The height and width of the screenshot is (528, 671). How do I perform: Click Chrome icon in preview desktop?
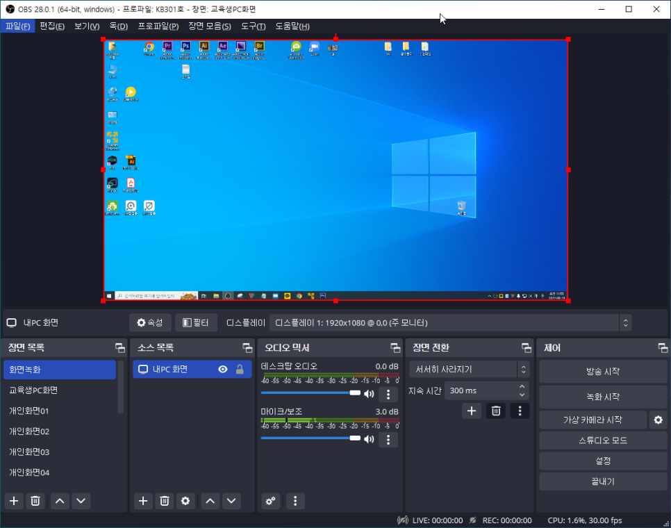pyautogui.click(x=149, y=48)
